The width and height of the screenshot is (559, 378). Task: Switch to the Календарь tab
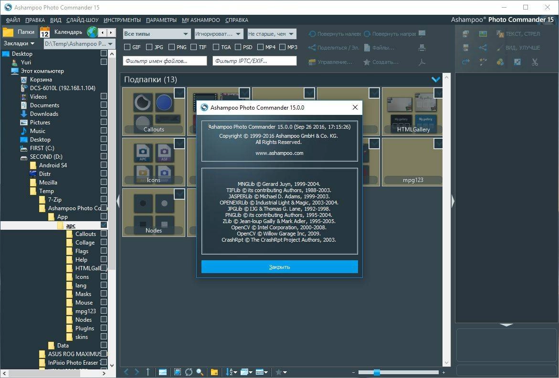(x=62, y=32)
